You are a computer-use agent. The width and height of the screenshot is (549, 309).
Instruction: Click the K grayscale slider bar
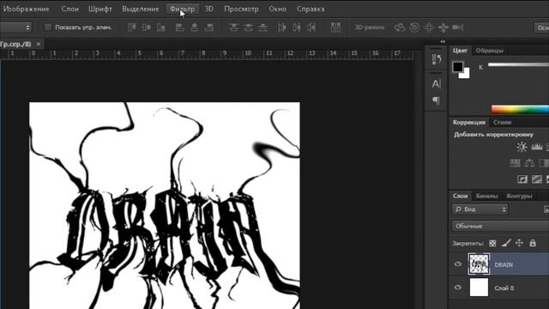[518, 65]
